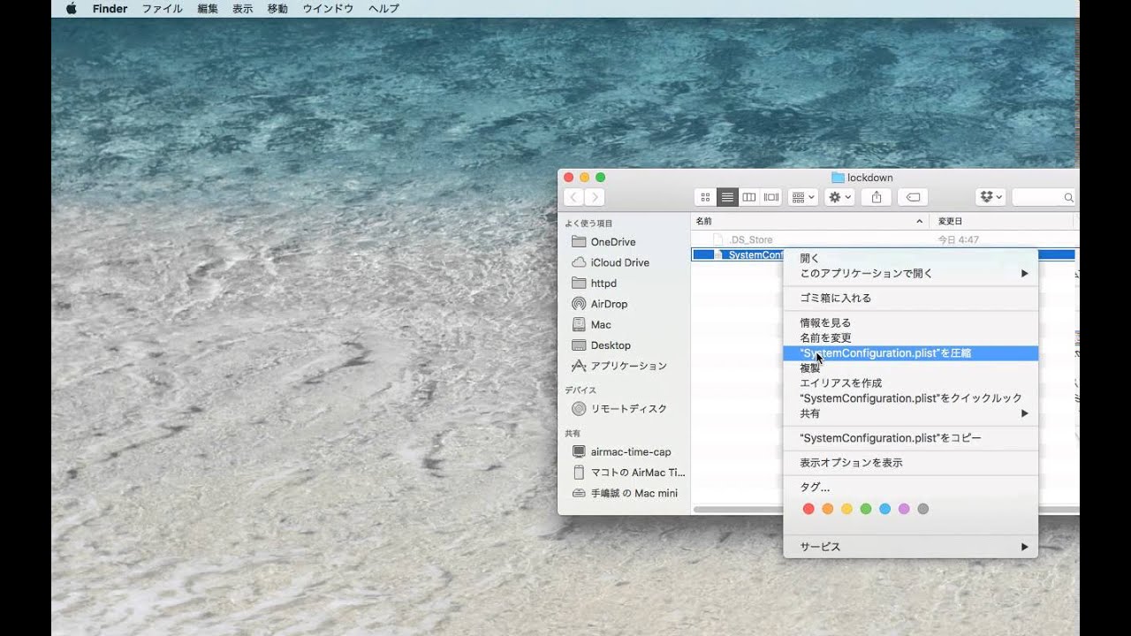The image size is (1131, 636).
Task: Switch to list view
Action: pos(727,197)
